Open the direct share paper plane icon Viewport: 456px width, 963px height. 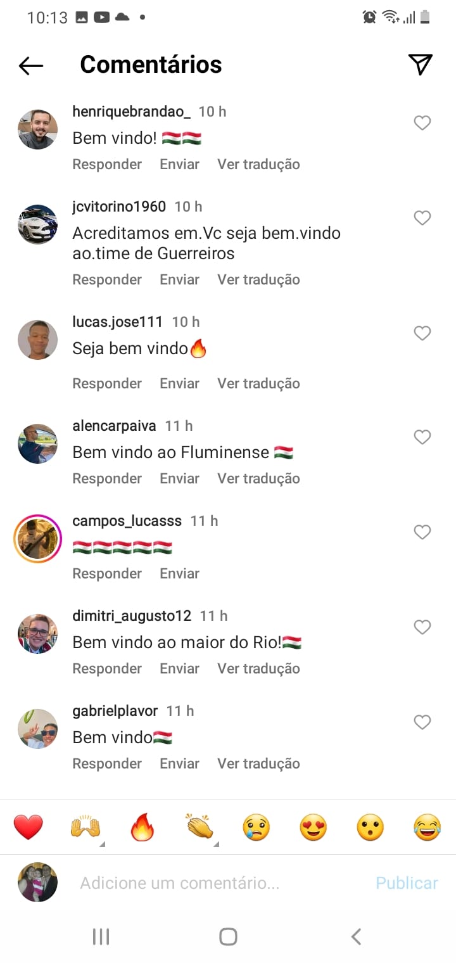click(420, 64)
